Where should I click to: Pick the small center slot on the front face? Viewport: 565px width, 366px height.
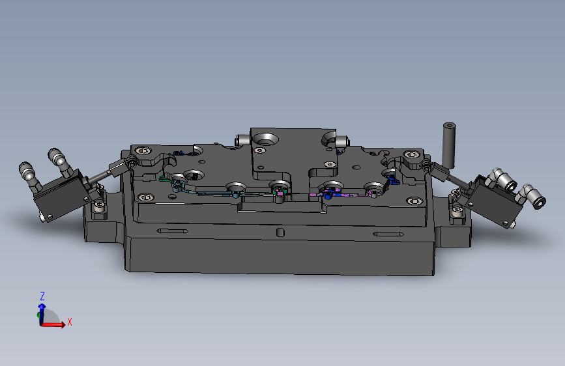tap(280, 232)
